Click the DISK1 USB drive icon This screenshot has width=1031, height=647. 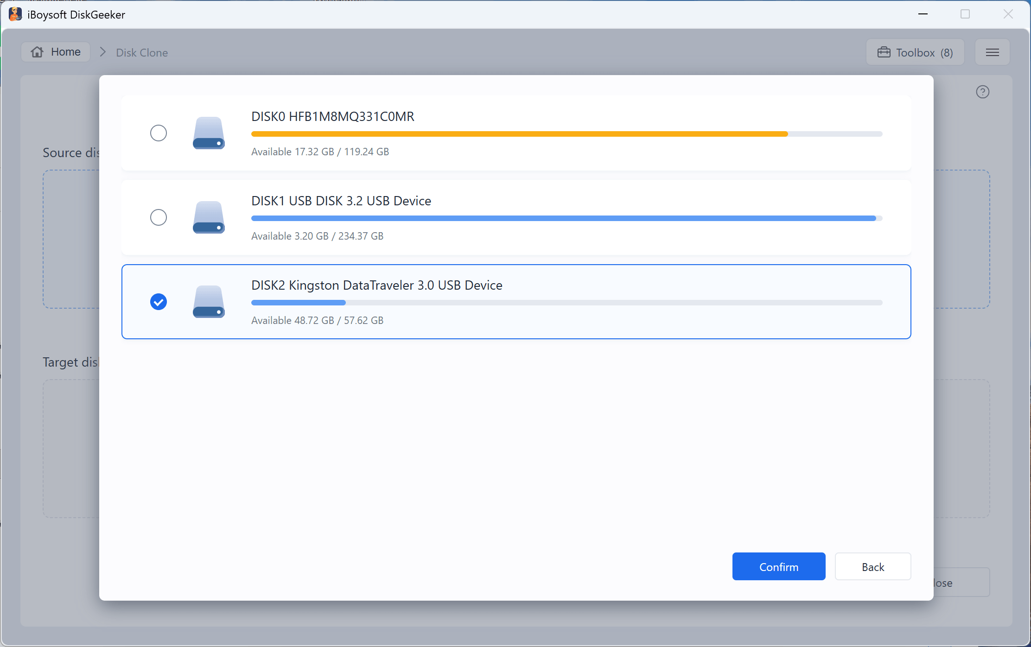pyautogui.click(x=209, y=217)
